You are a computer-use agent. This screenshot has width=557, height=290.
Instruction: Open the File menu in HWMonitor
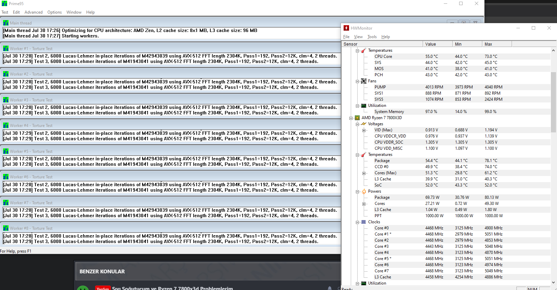point(346,37)
